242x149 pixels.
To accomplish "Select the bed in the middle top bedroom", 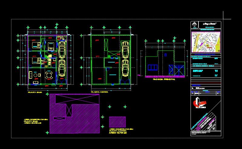I will [x=51, y=47].
